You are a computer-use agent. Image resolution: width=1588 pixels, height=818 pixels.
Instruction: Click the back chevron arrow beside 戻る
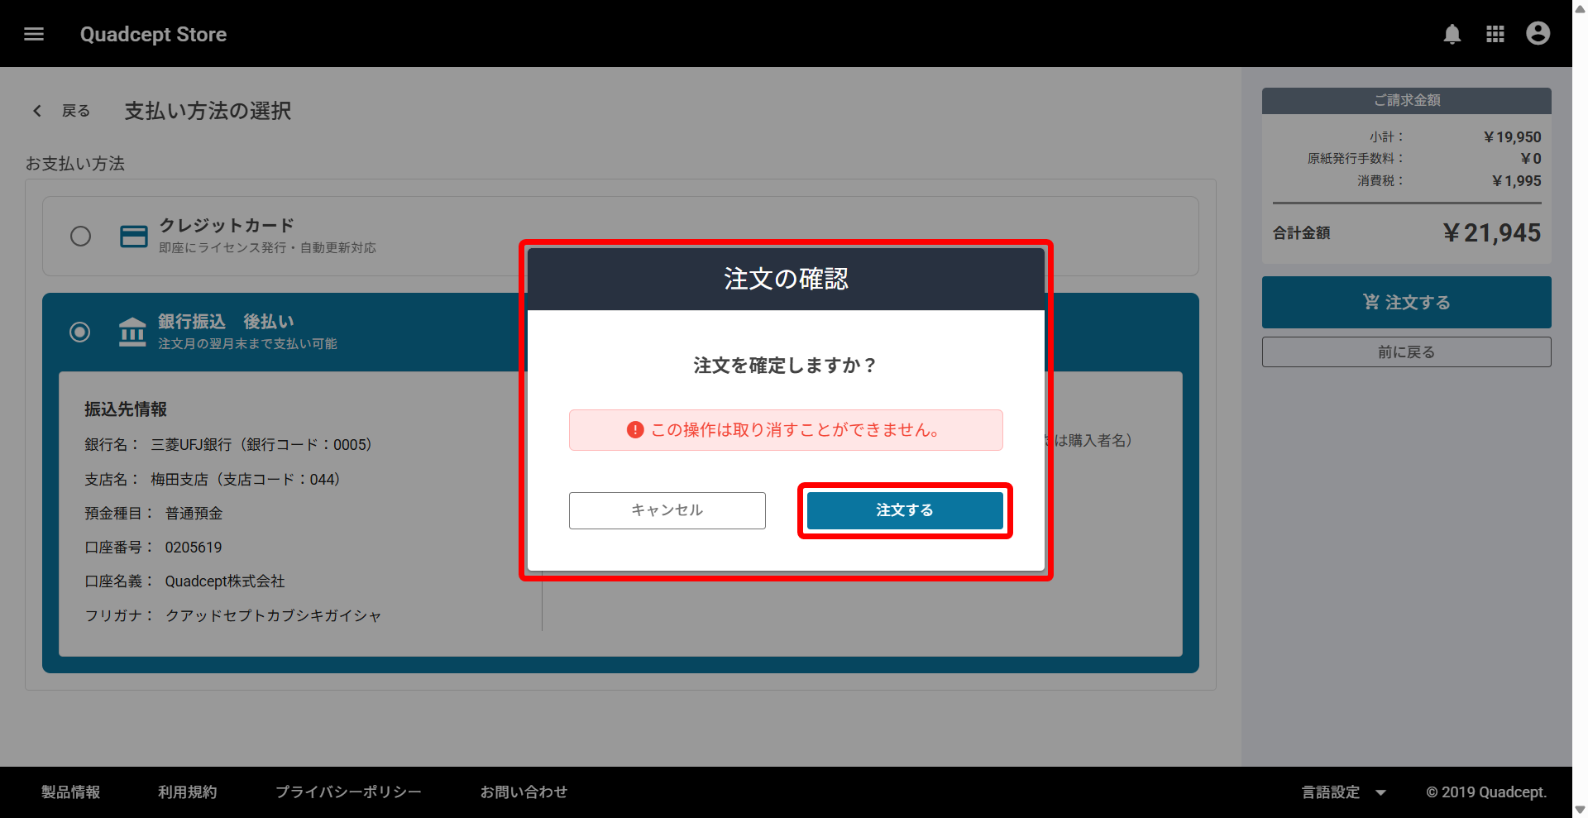click(x=37, y=111)
